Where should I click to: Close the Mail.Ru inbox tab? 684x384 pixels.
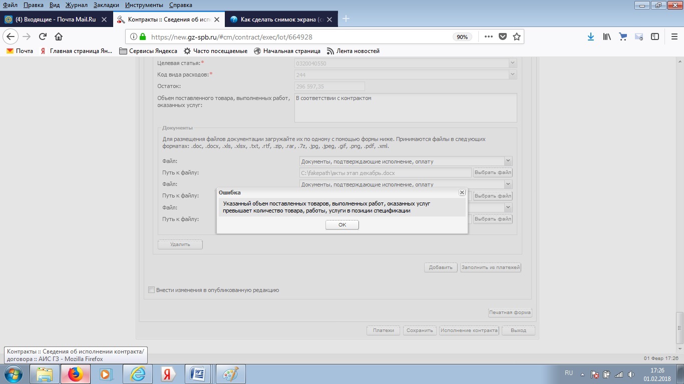pyautogui.click(x=104, y=19)
